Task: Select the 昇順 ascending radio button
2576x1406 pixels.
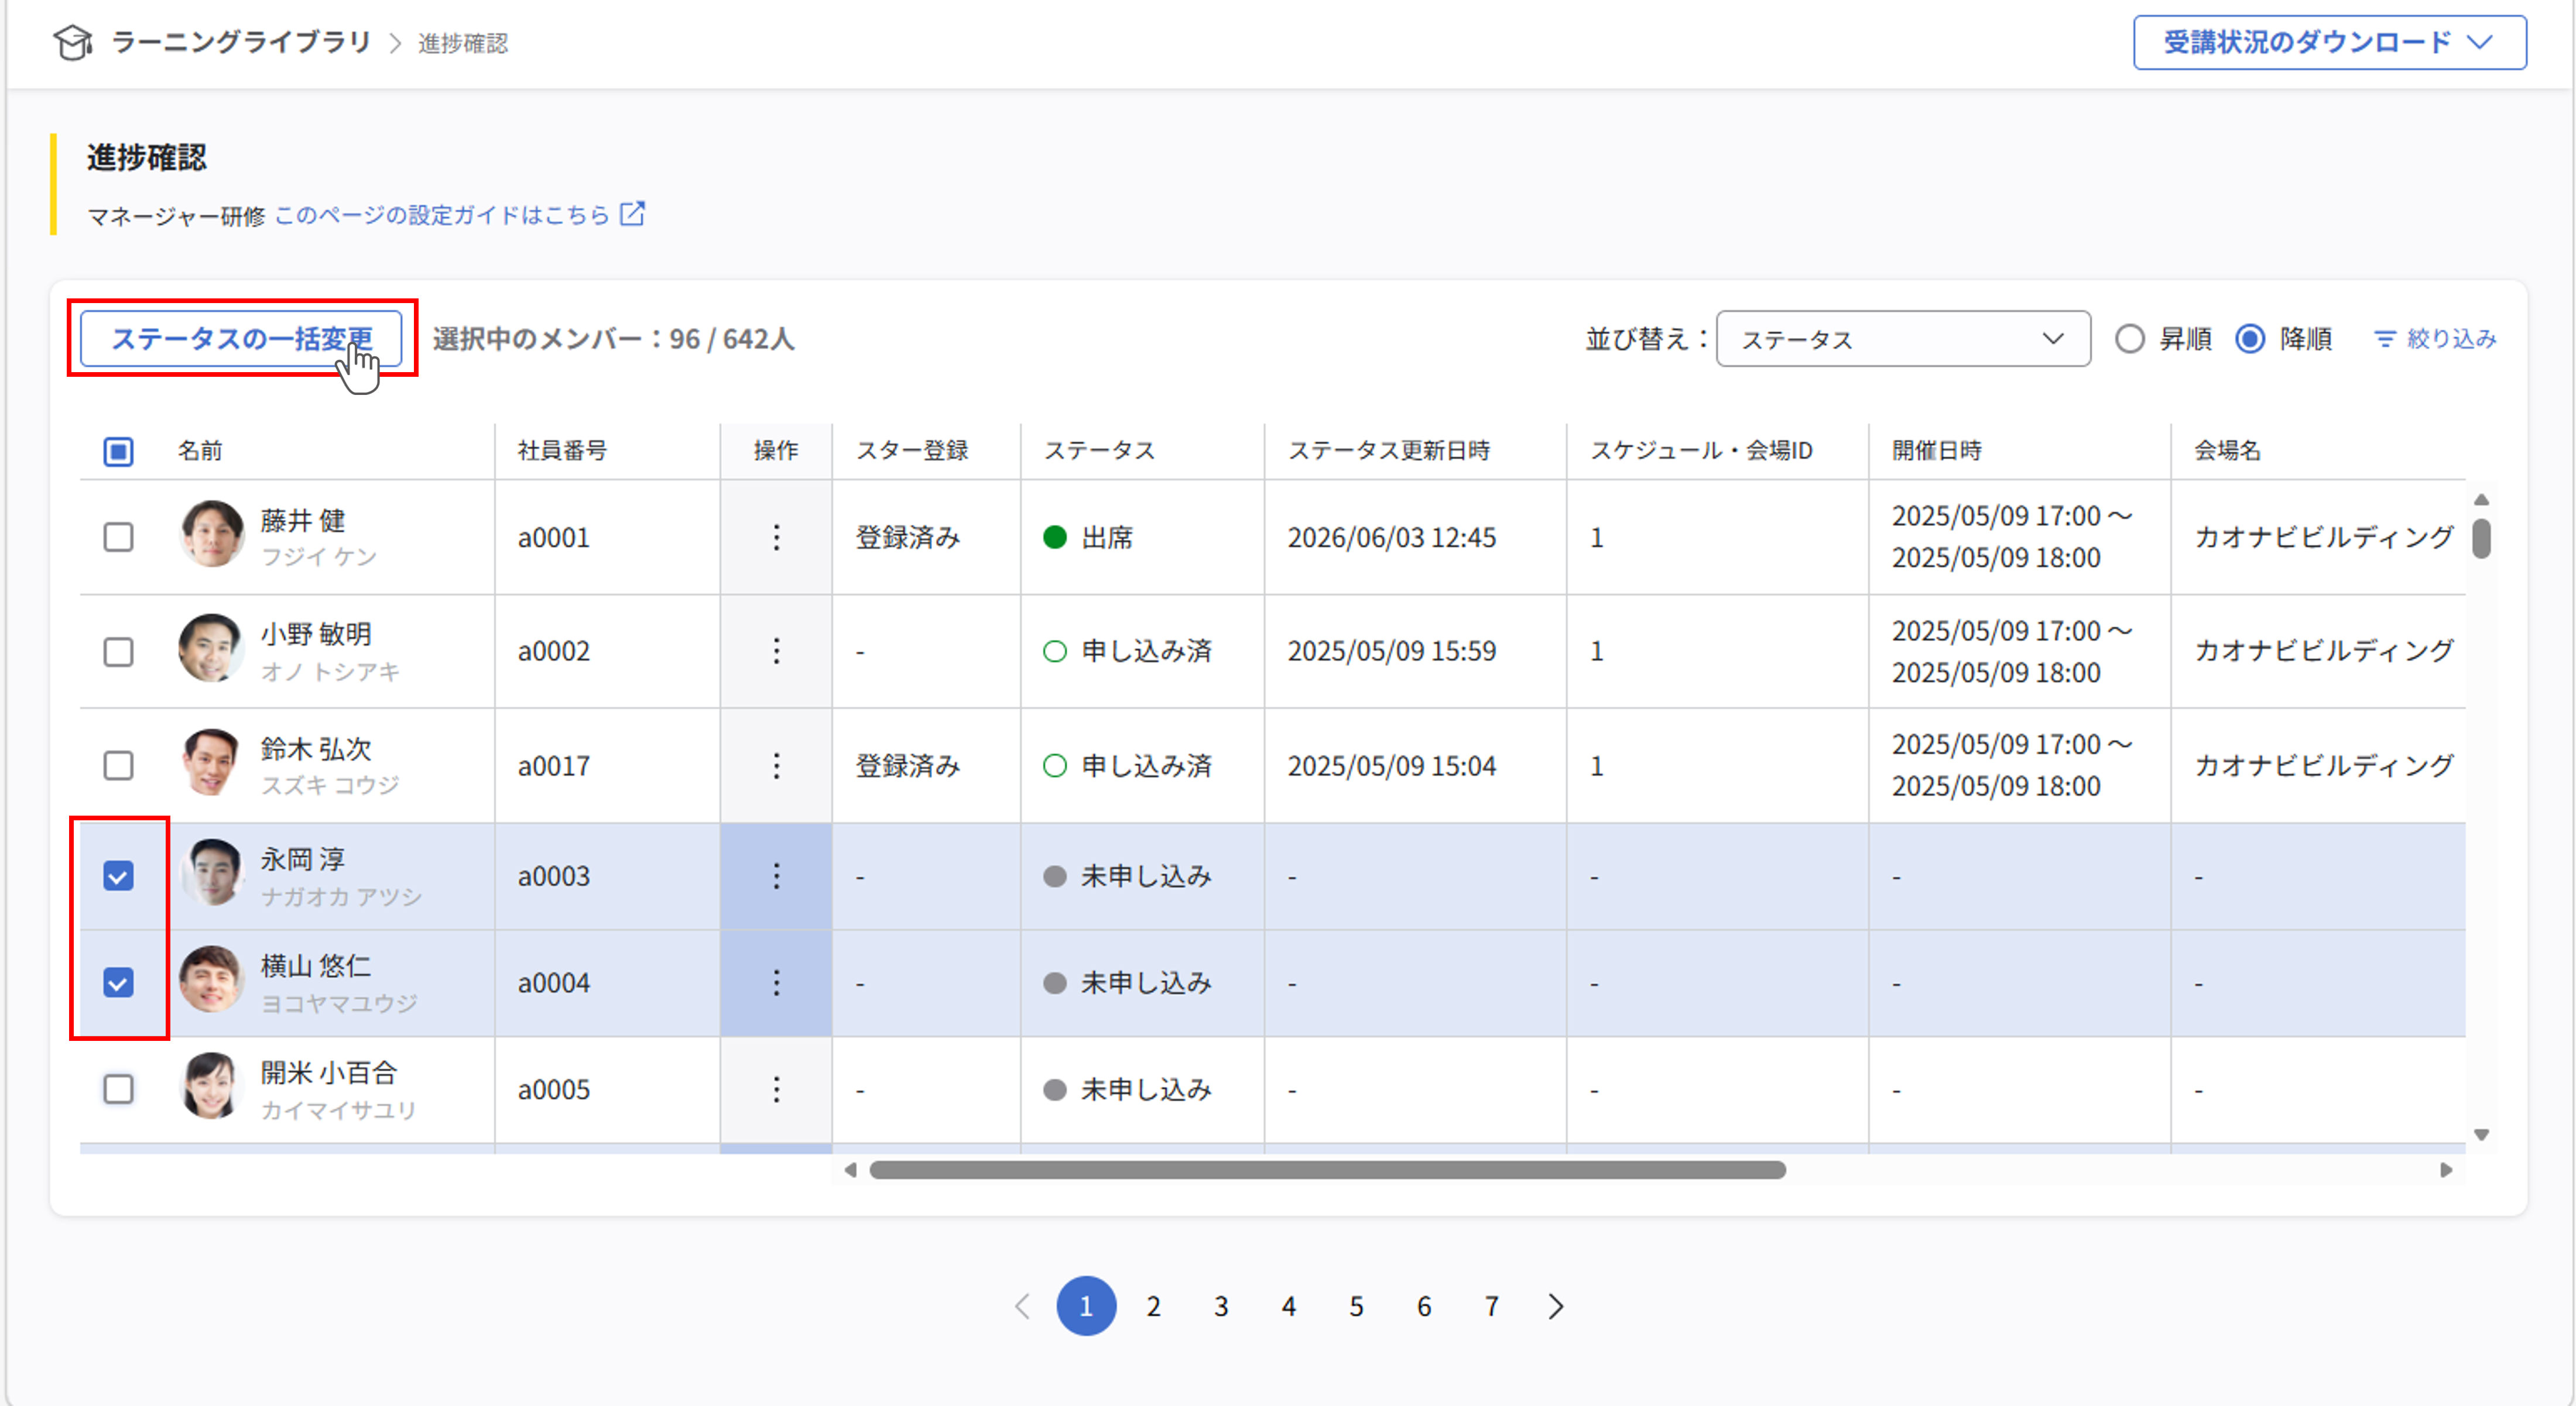Action: [x=2130, y=340]
